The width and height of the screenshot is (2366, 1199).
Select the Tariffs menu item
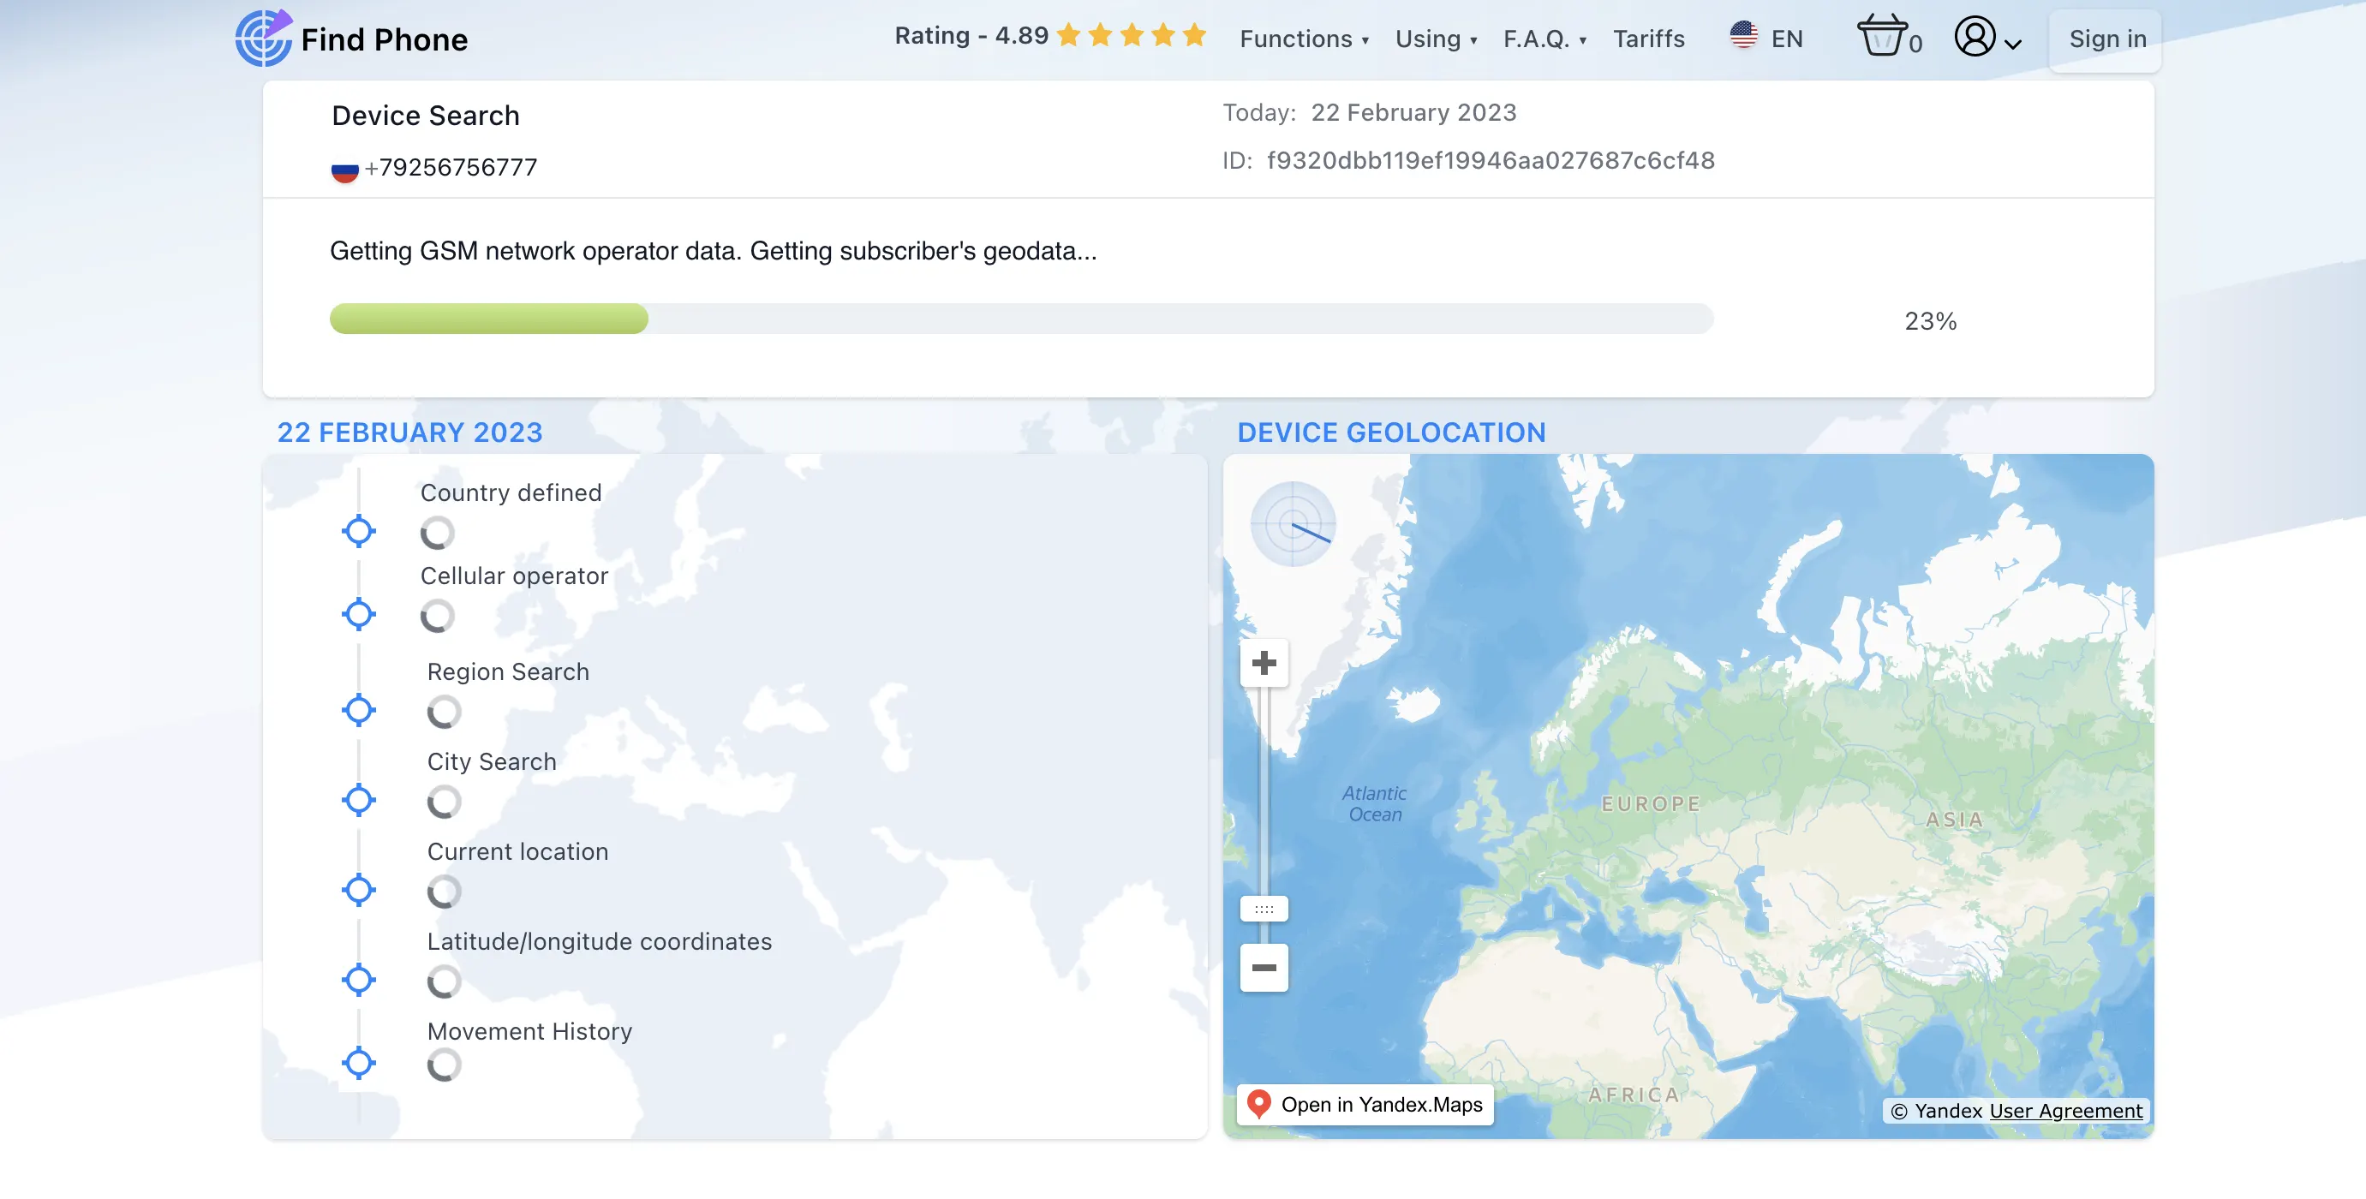click(1649, 39)
